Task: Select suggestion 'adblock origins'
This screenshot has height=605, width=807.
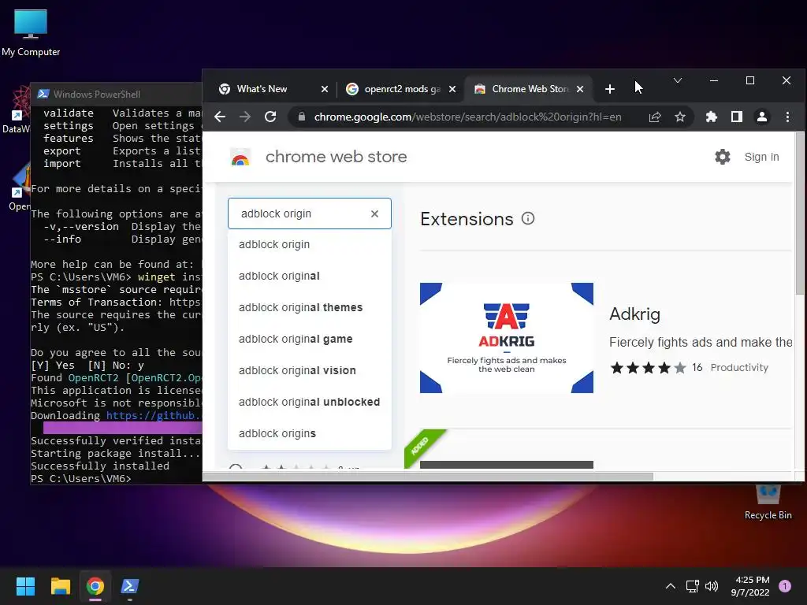Action: coord(309,434)
